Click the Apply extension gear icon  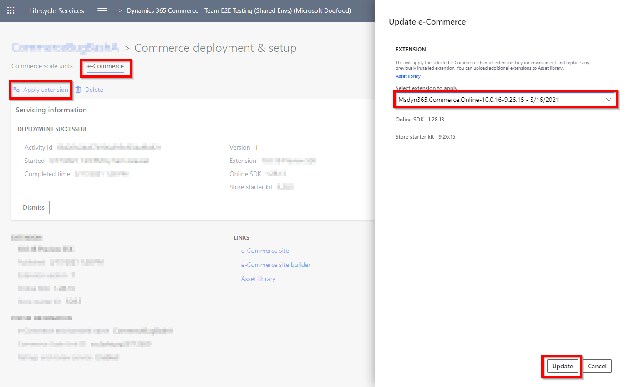click(16, 90)
